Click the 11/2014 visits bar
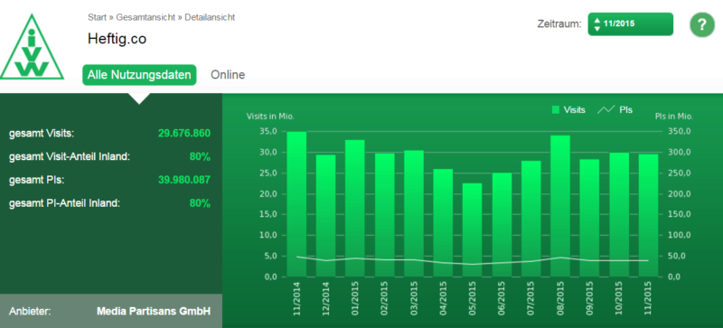 pyautogui.click(x=296, y=204)
